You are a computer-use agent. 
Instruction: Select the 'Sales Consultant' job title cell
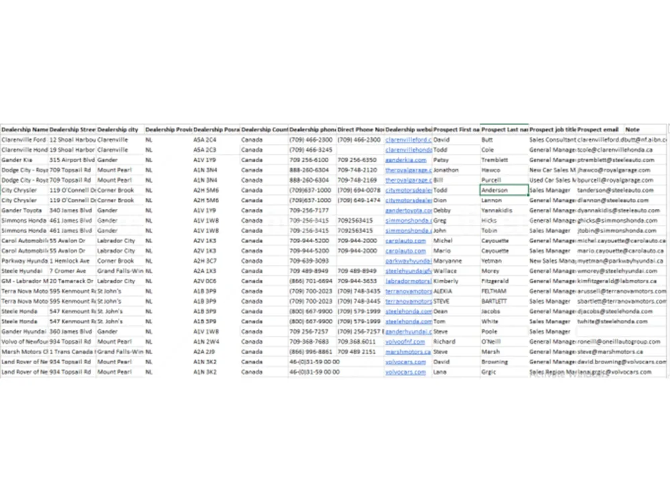point(553,140)
